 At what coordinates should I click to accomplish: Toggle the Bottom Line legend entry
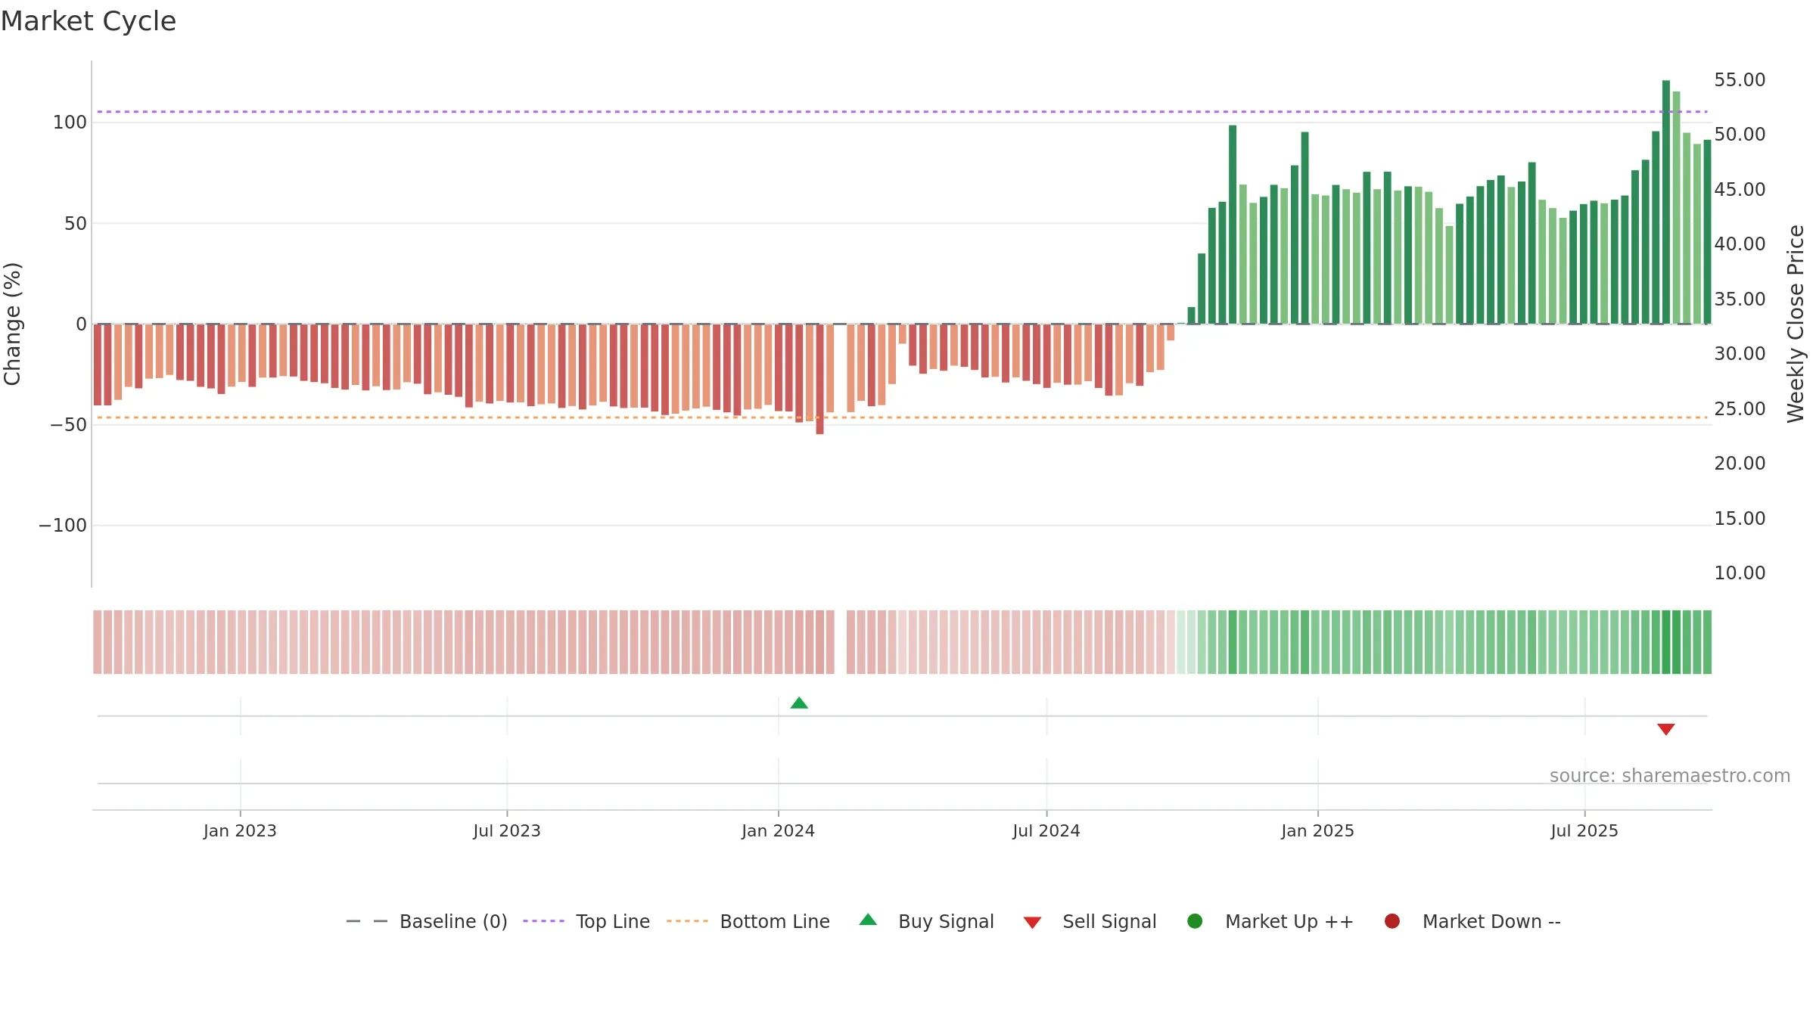tap(748, 921)
